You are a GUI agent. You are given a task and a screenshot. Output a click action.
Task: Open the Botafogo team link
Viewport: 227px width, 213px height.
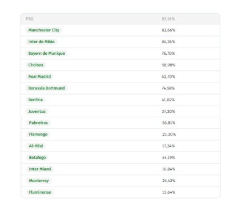38,158
